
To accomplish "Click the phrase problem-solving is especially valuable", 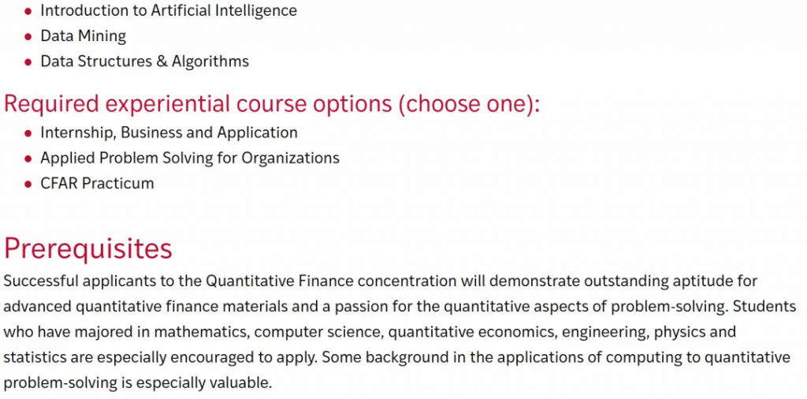I will (x=137, y=383).
